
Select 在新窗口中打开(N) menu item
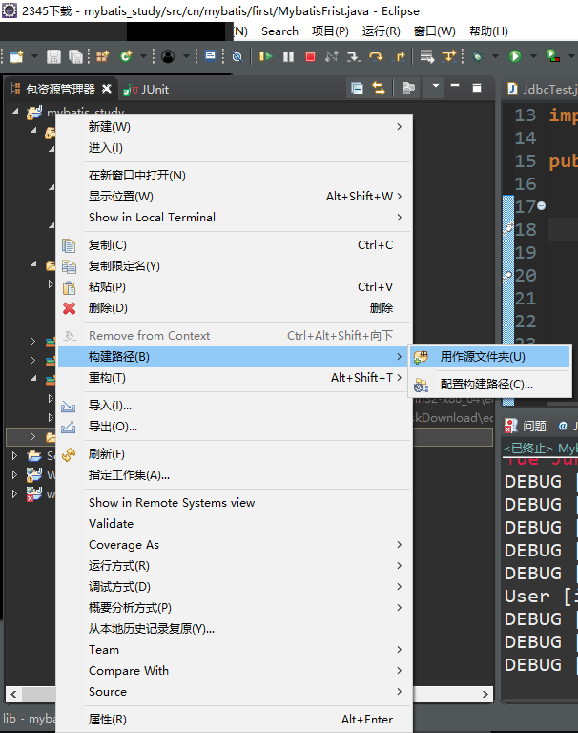235,176
